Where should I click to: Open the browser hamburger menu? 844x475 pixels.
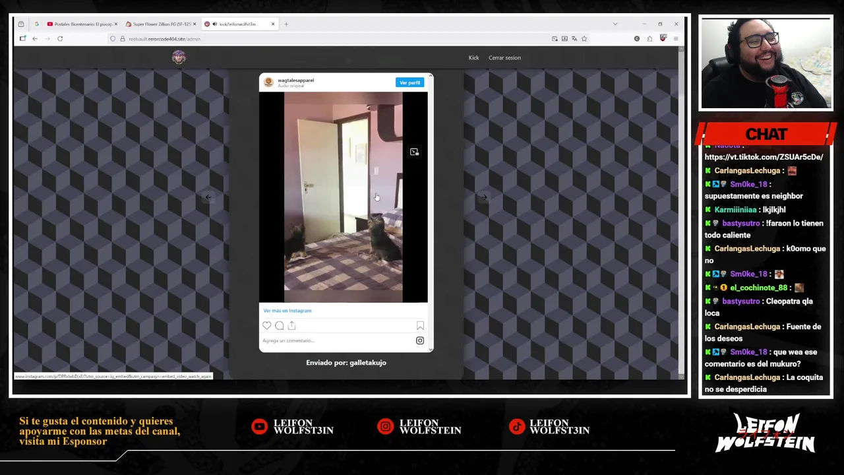point(676,39)
